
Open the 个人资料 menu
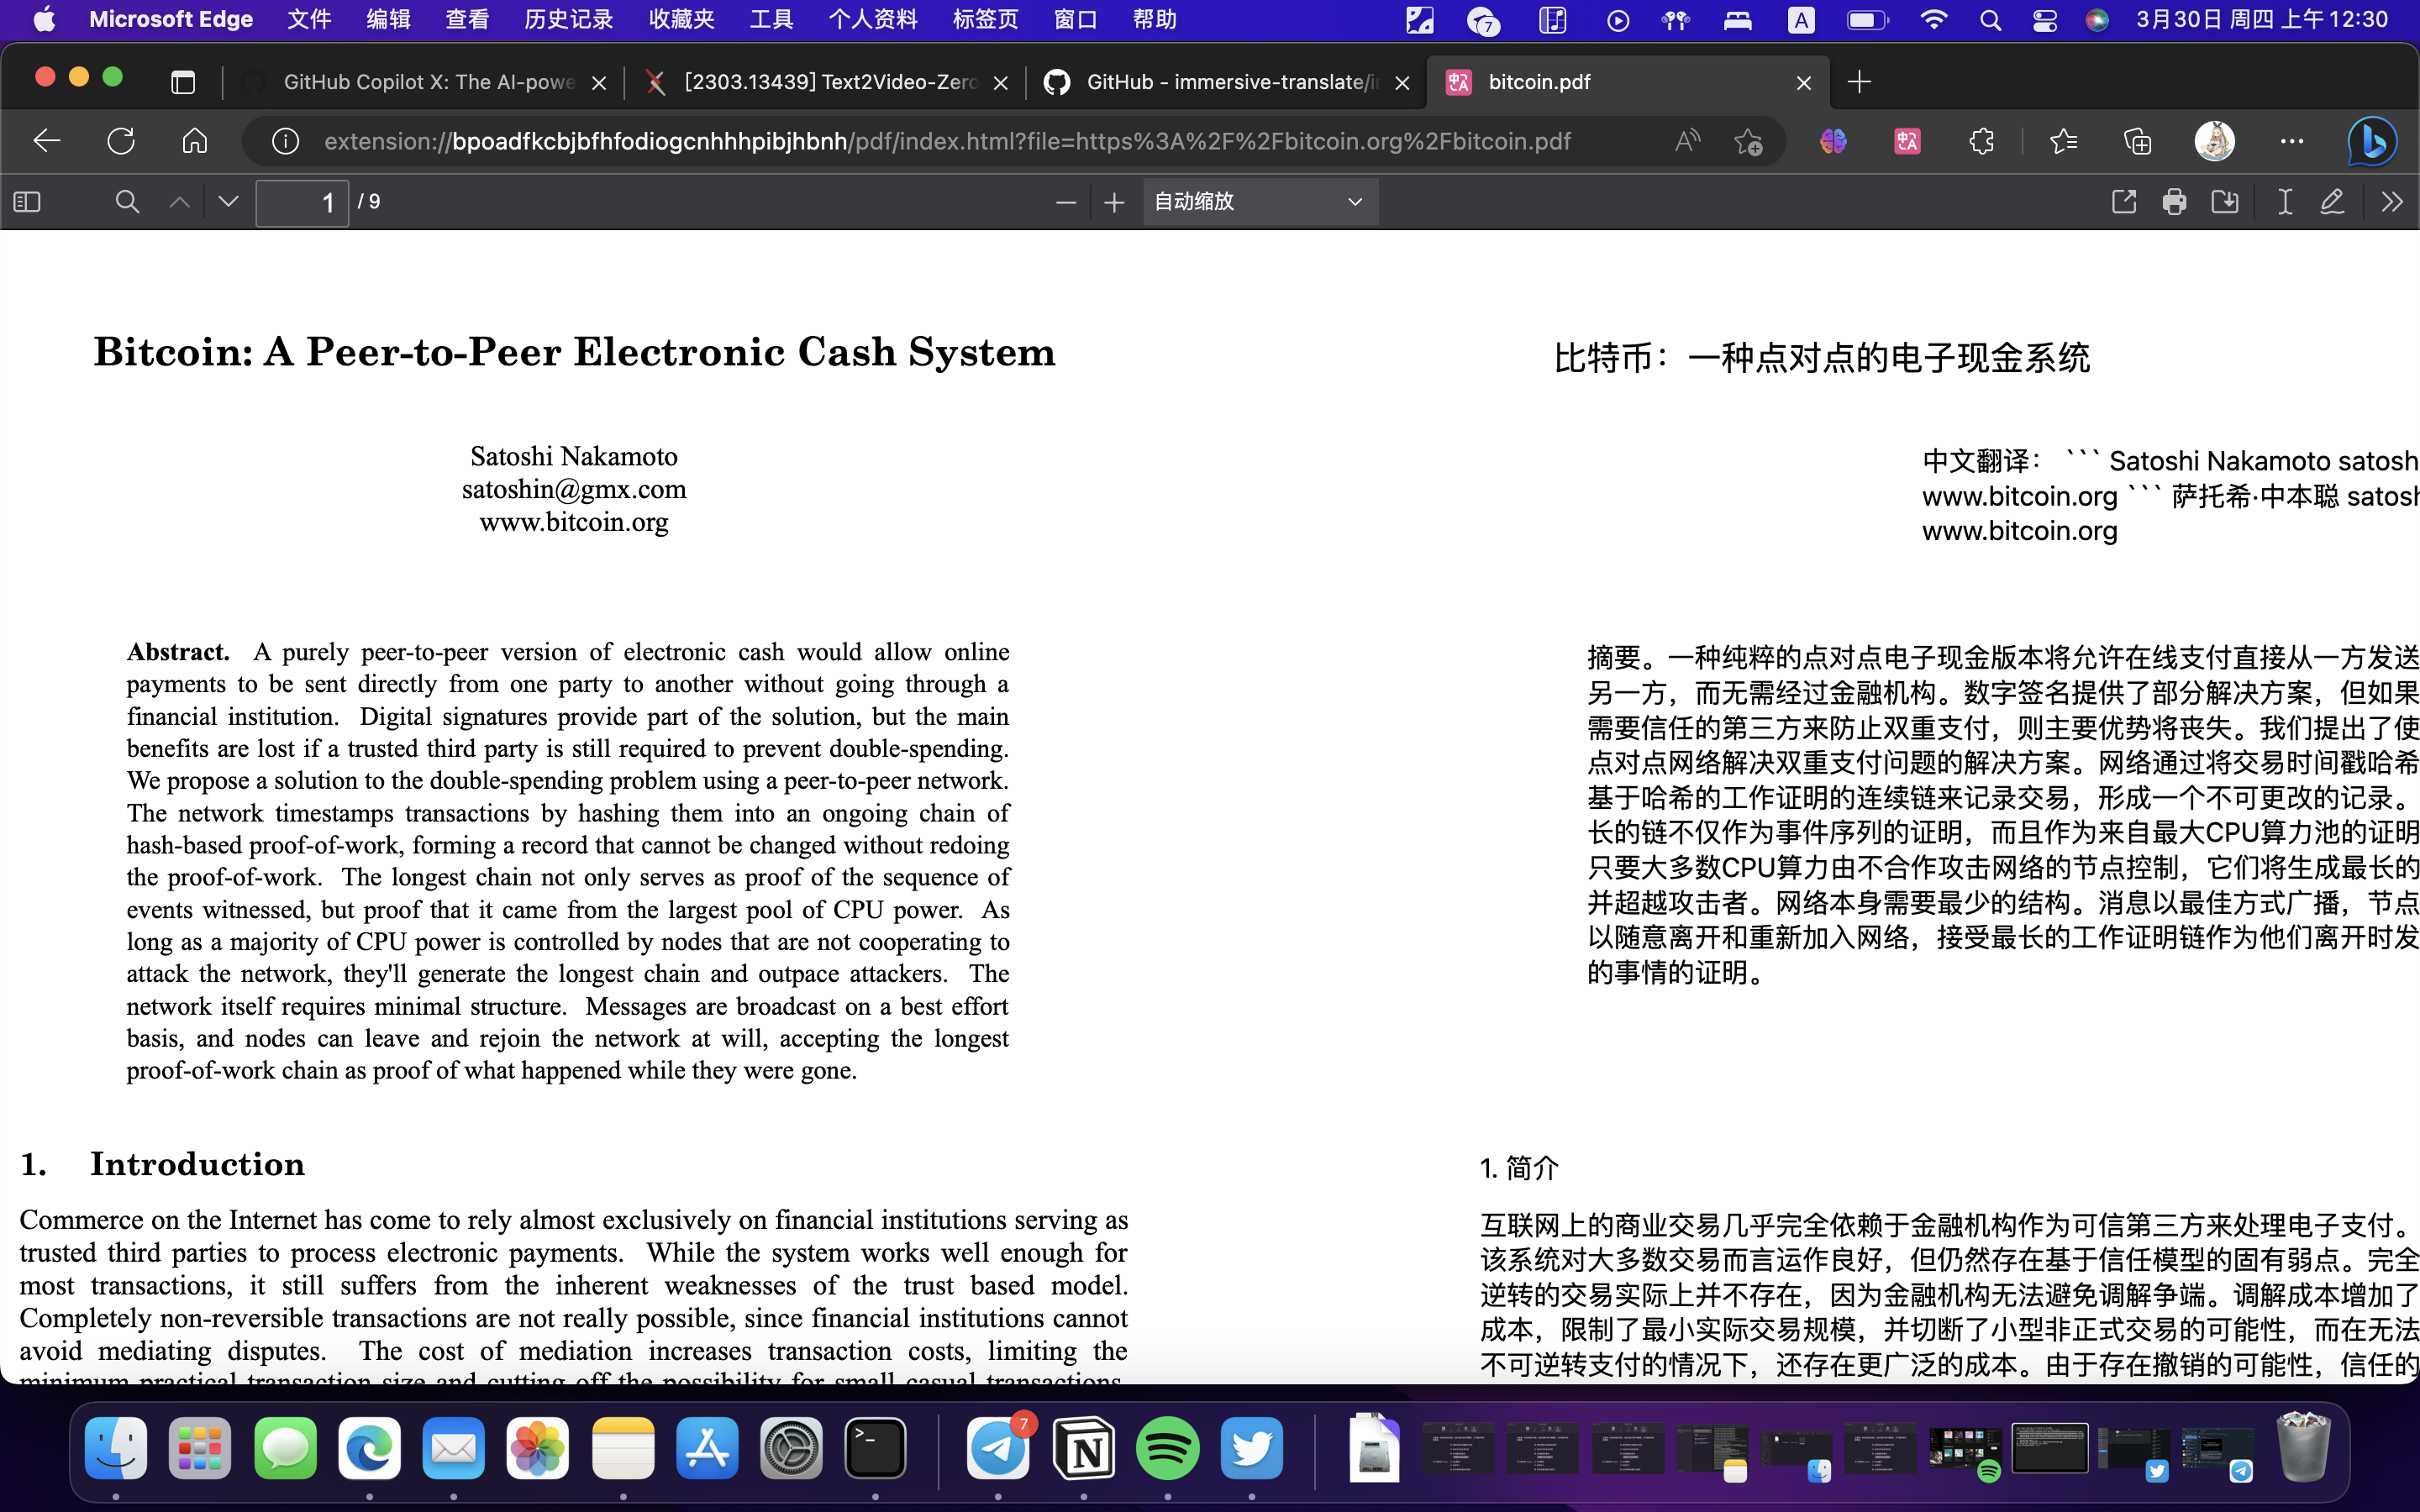coord(872,19)
